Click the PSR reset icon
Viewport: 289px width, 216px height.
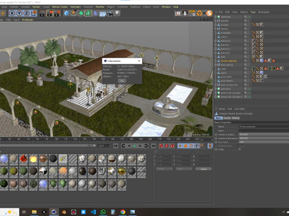pyautogui.click(x=192, y=13)
